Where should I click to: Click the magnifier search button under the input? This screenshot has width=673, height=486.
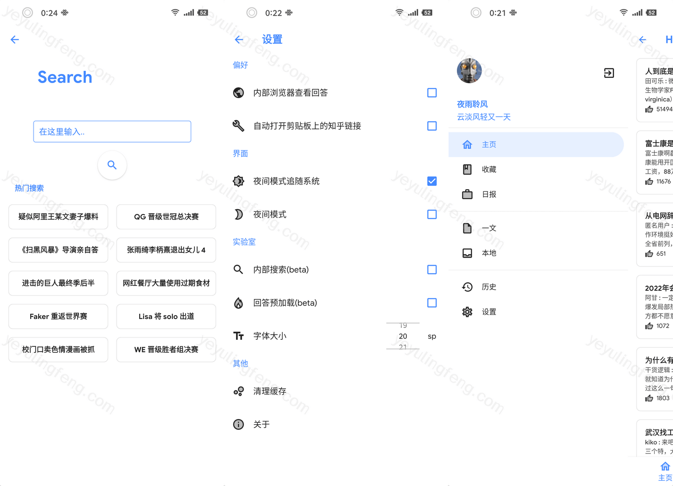pos(112,165)
